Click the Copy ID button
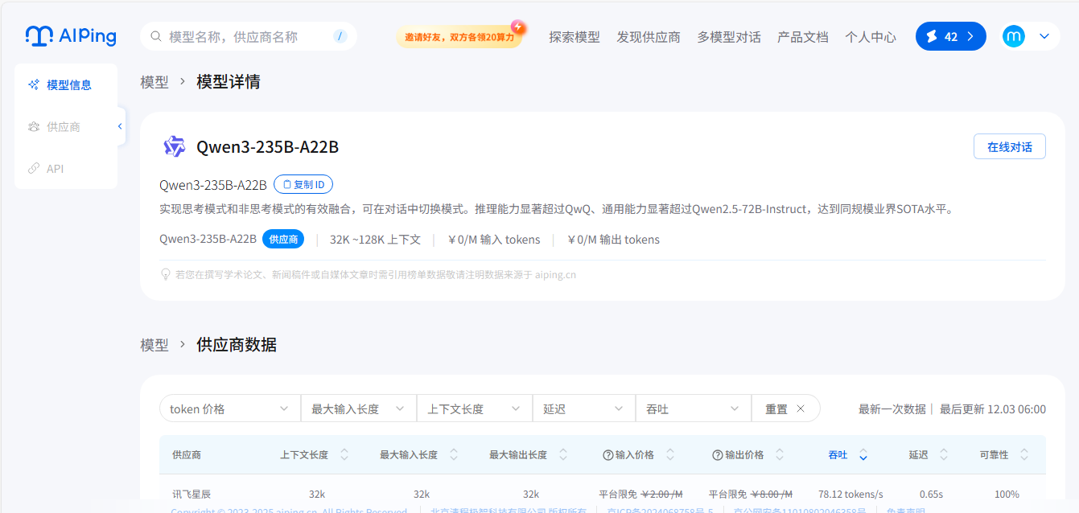The height and width of the screenshot is (513, 1079). point(303,185)
